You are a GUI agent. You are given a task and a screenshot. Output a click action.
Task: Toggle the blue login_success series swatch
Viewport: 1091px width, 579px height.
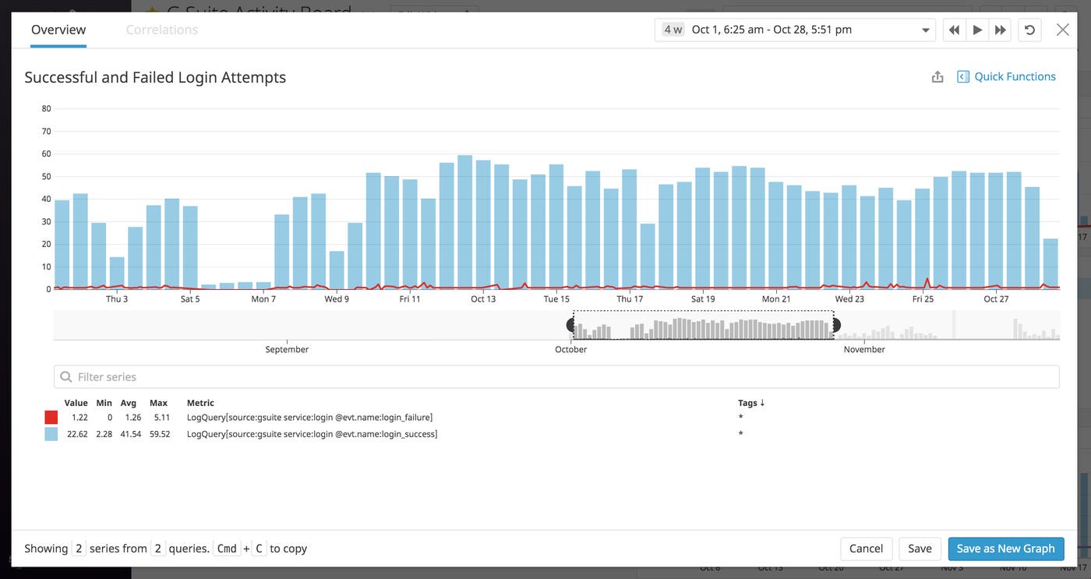click(x=51, y=434)
